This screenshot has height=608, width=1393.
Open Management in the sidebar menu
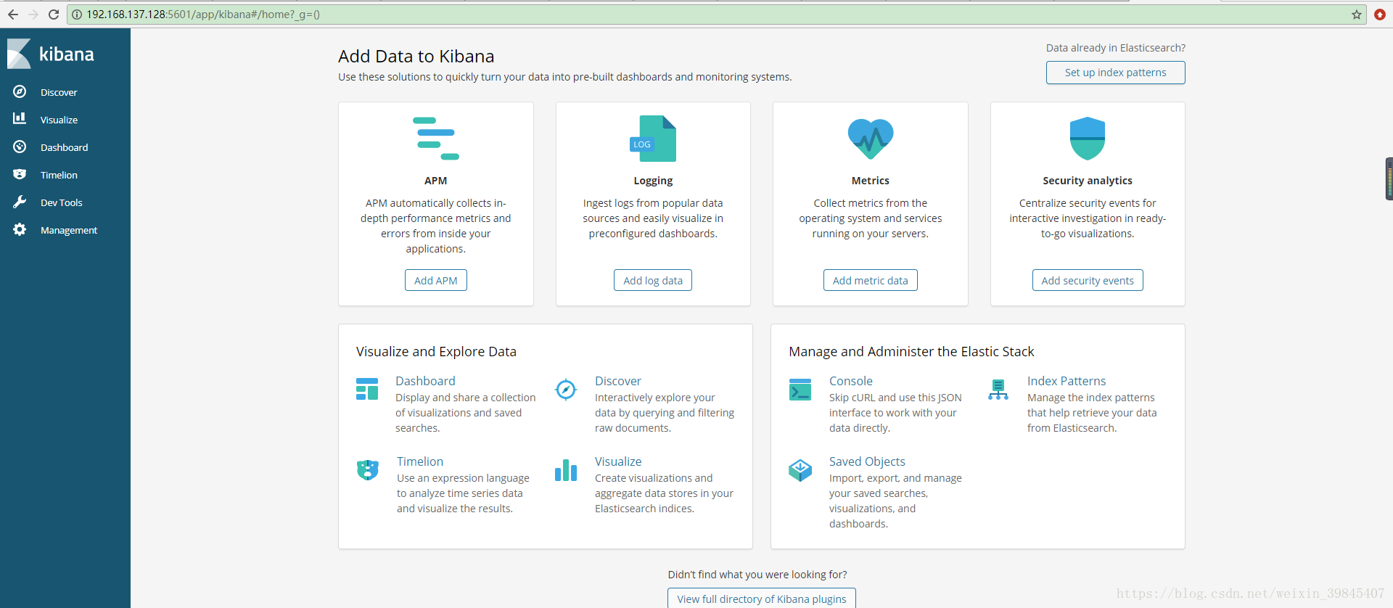tap(69, 230)
